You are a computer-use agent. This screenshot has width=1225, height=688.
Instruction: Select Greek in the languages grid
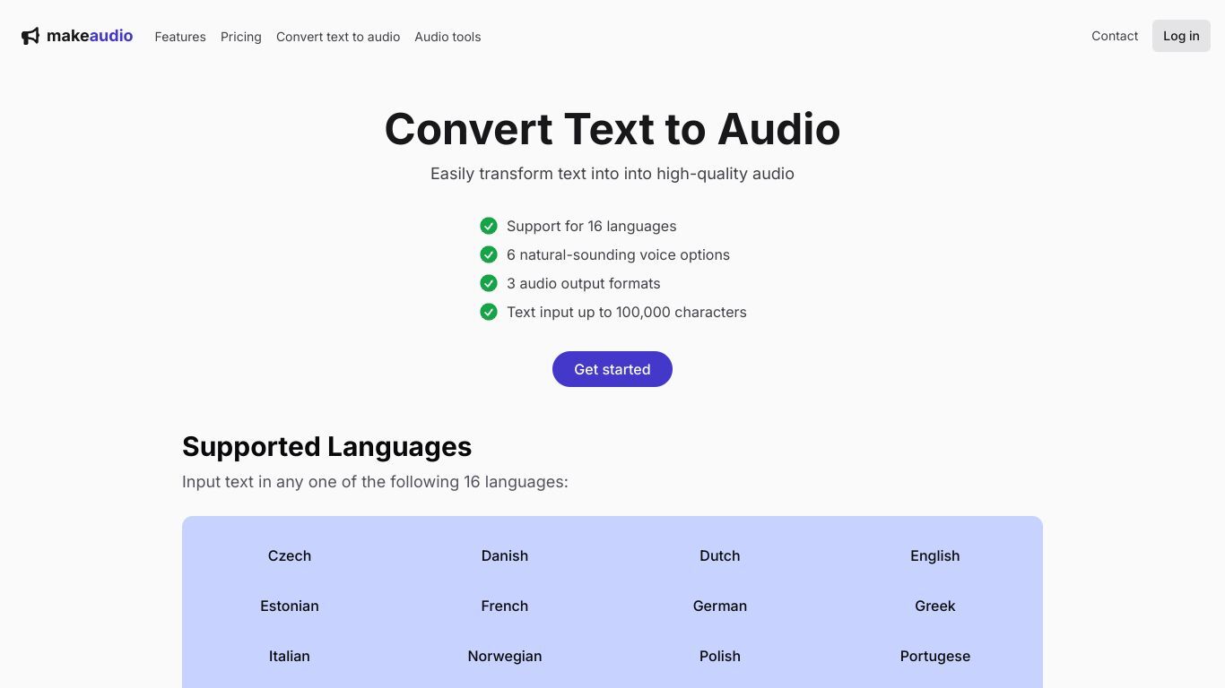tap(935, 606)
